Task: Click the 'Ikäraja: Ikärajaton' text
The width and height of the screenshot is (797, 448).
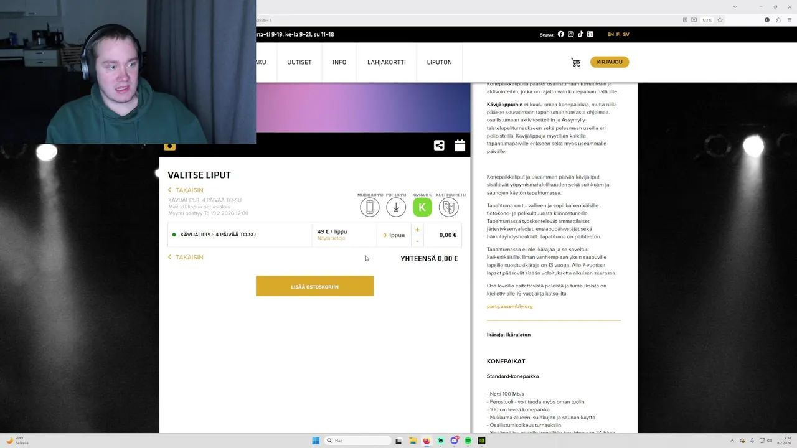Action: (x=509, y=335)
